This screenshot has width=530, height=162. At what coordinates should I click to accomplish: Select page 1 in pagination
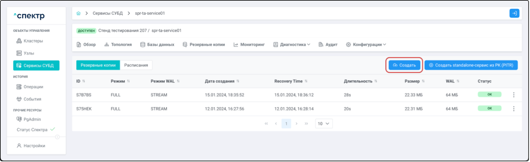[x=286, y=124]
